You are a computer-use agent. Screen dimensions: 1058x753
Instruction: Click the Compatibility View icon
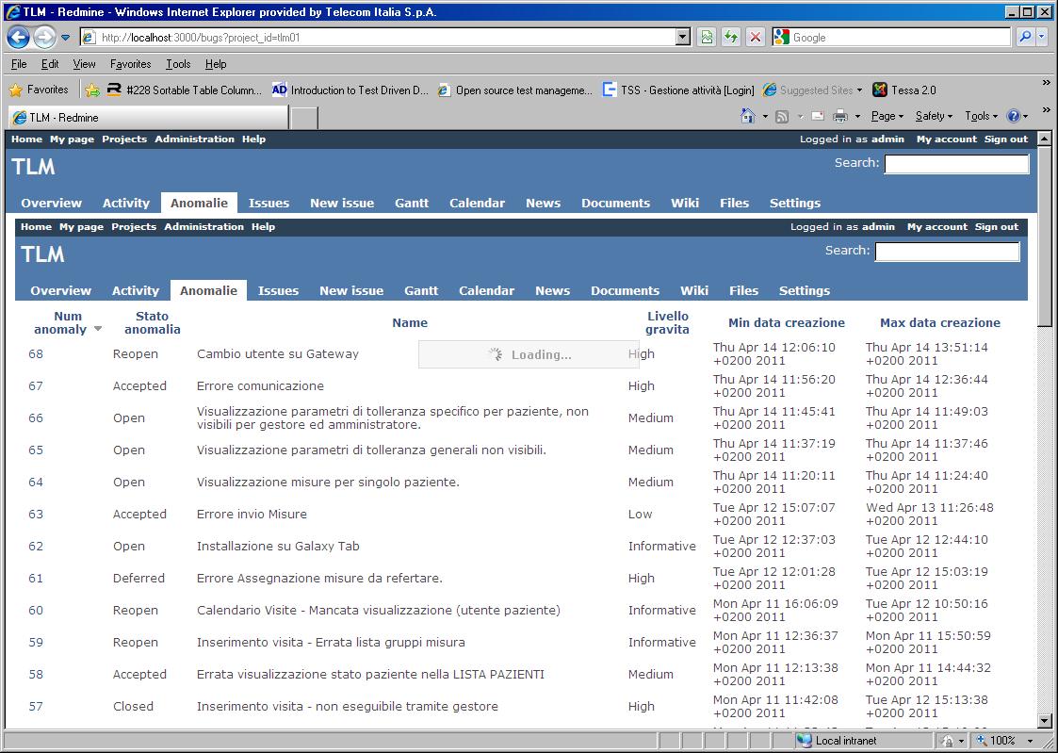point(707,38)
